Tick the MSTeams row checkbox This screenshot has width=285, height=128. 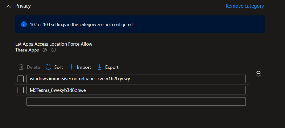pyautogui.click(x=21, y=90)
